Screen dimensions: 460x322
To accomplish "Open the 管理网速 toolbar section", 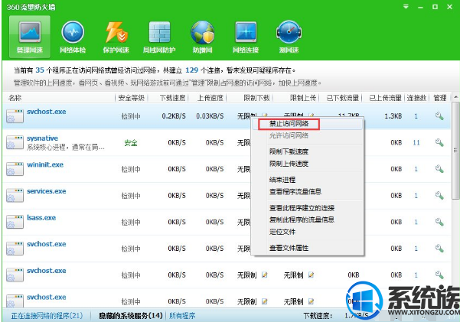I will [30, 37].
